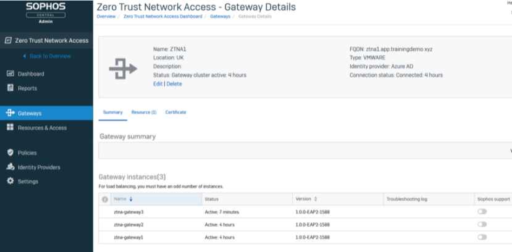The height and width of the screenshot is (252, 512).
Task: Click the Gateway instances(3) heading
Action: pos(132,177)
